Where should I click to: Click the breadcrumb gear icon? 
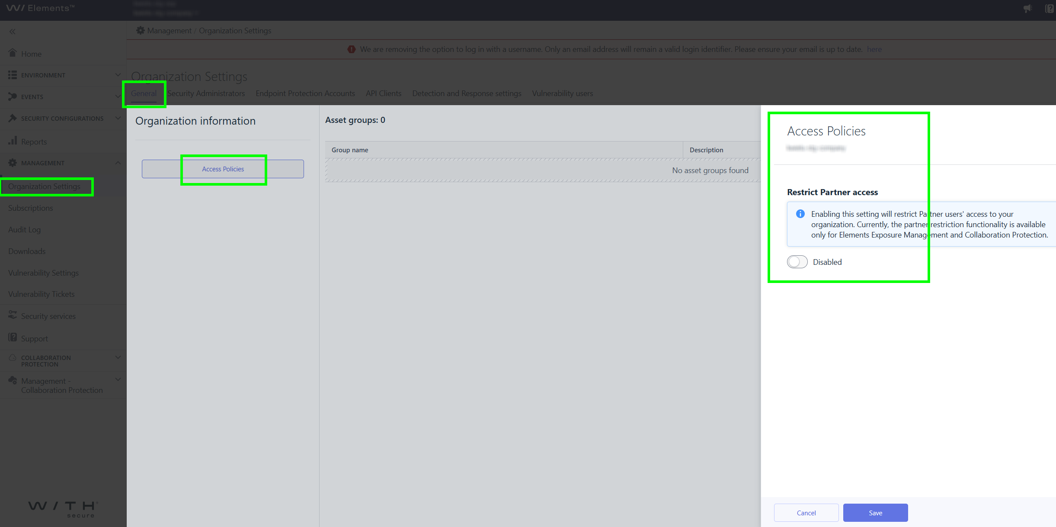click(140, 30)
